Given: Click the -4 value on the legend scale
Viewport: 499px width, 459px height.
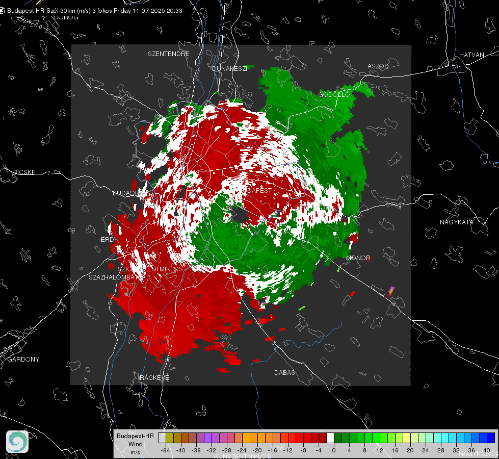Looking at the screenshot, I should click(319, 450).
